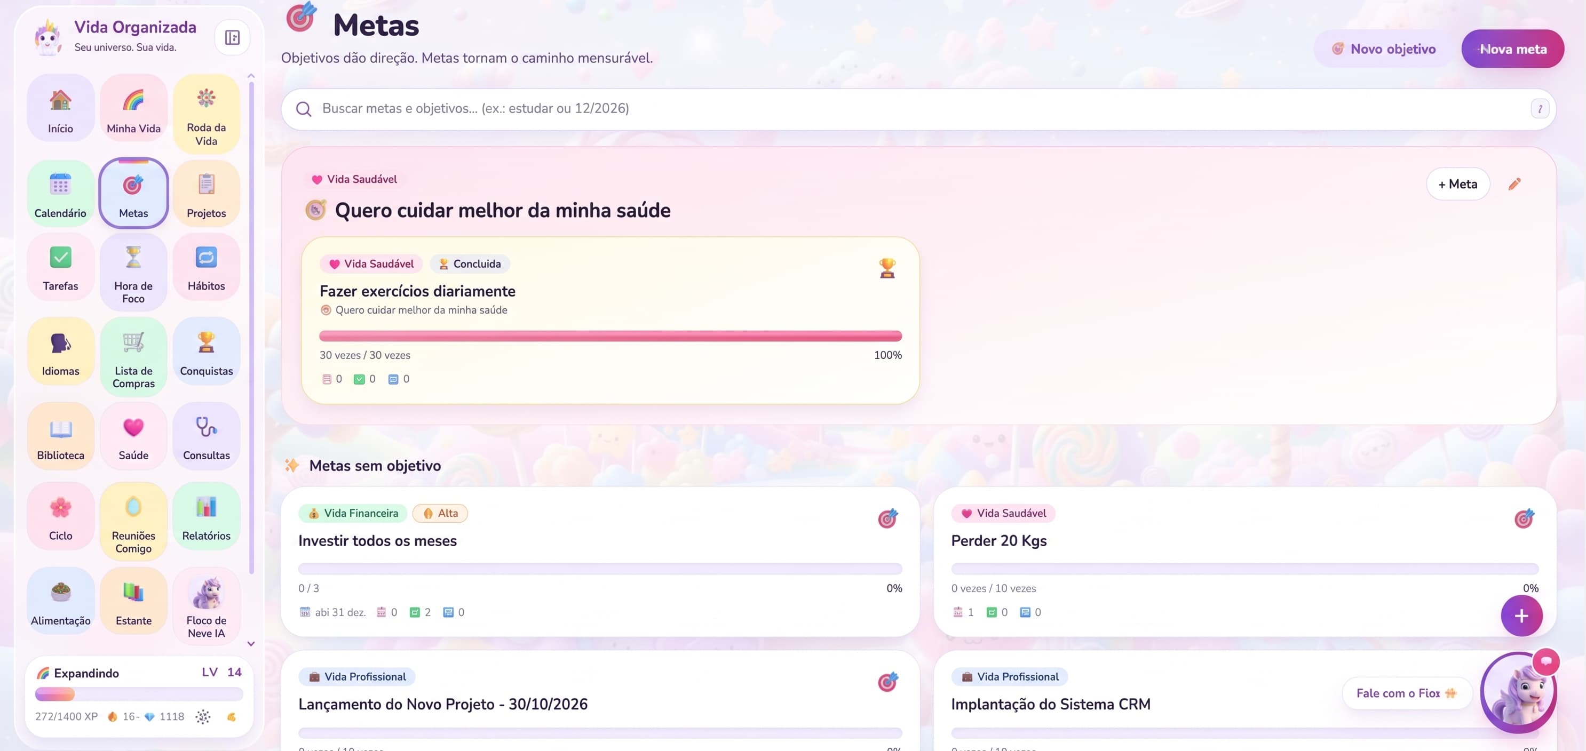
Task: Open the Alimentação tile
Action: pos(60,601)
